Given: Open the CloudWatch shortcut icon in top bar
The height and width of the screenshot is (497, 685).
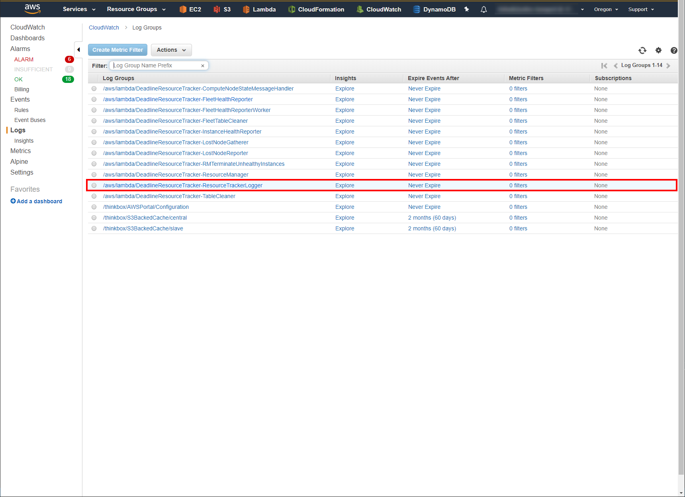Looking at the screenshot, I should coord(360,9).
